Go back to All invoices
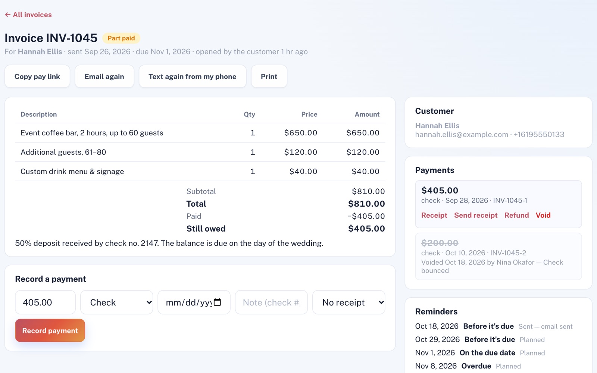The image size is (597, 373). click(x=28, y=15)
